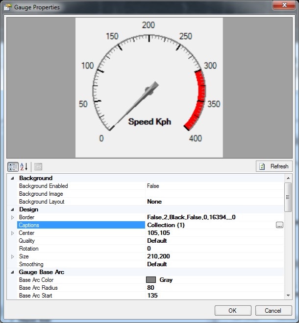299x323 pixels.
Task: Expand the Center property
Action: pos(13,233)
